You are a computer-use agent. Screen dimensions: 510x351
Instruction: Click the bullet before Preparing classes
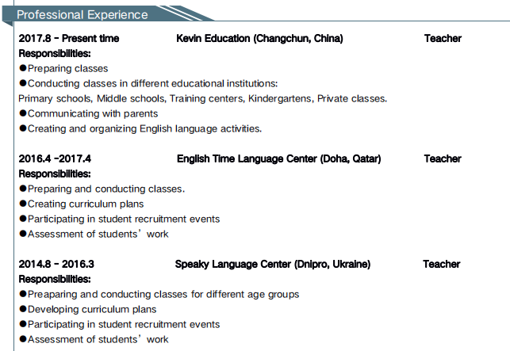click(23, 69)
